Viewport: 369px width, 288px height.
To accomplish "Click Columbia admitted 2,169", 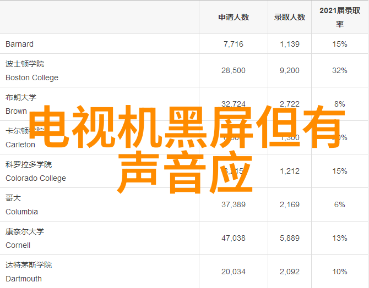I will click(290, 204).
